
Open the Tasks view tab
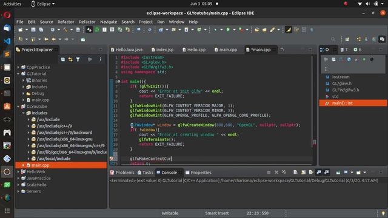pos(145,173)
